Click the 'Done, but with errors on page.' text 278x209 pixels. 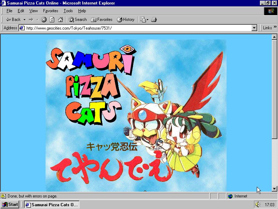tap(32, 196)
